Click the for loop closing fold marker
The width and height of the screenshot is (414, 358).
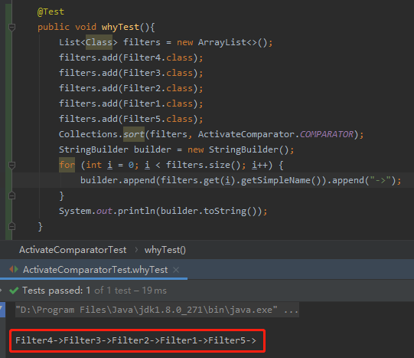[12, 196]
